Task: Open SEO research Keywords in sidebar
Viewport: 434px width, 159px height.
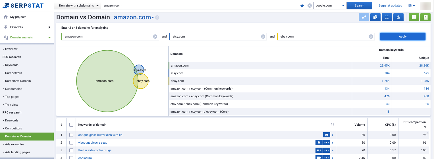Action: (x=12, y=65)
